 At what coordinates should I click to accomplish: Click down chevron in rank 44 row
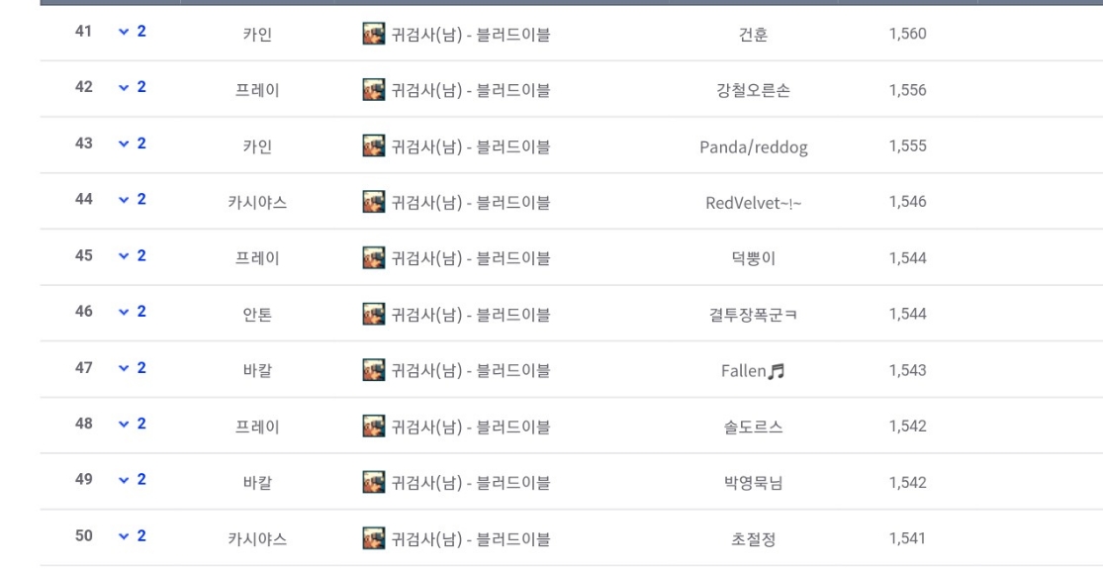[124, 200]
